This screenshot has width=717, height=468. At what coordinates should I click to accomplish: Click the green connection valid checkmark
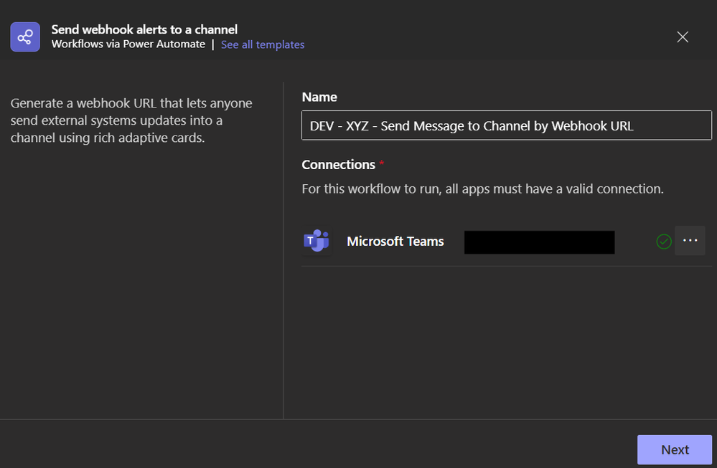[x=663, y=241]
